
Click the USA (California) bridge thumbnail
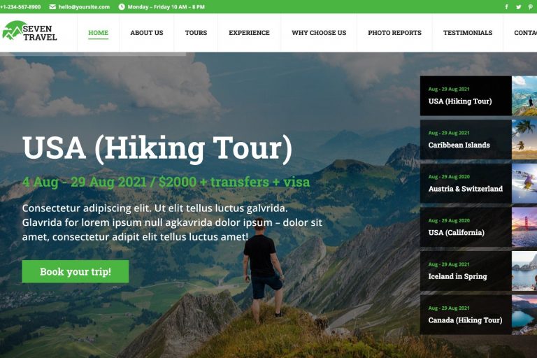pyautogui.click(x=524, y=227)
